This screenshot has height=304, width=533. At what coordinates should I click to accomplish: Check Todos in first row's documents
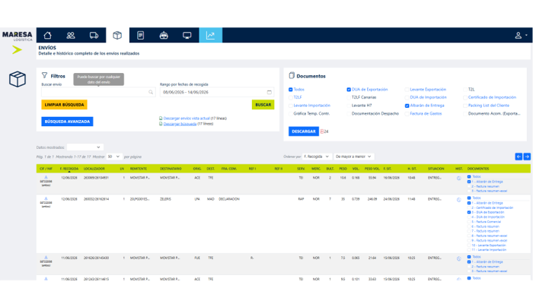tap(469, 177)
